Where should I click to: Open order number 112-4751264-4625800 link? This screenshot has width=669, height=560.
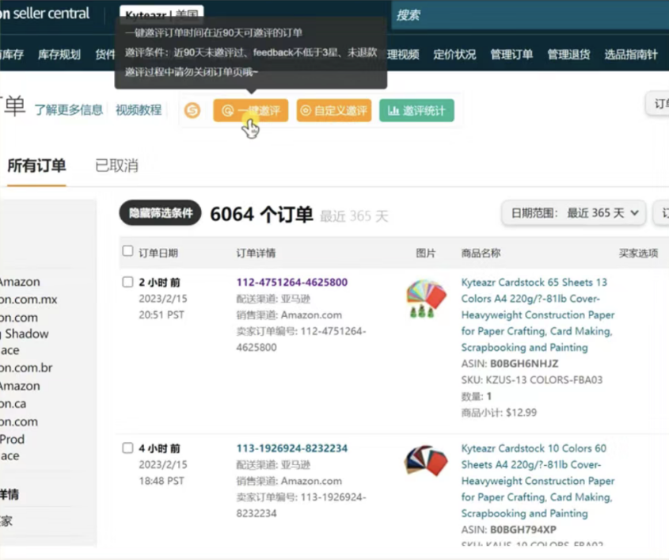pyautogui.click(x=291, y=282)
